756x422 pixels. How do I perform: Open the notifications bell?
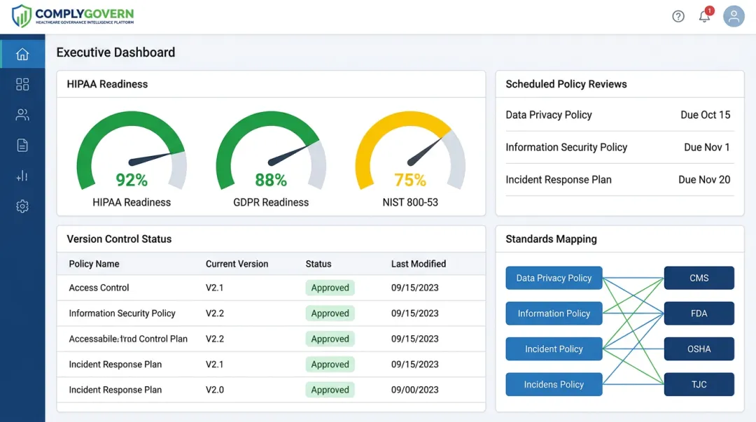(x=704, y=16)
